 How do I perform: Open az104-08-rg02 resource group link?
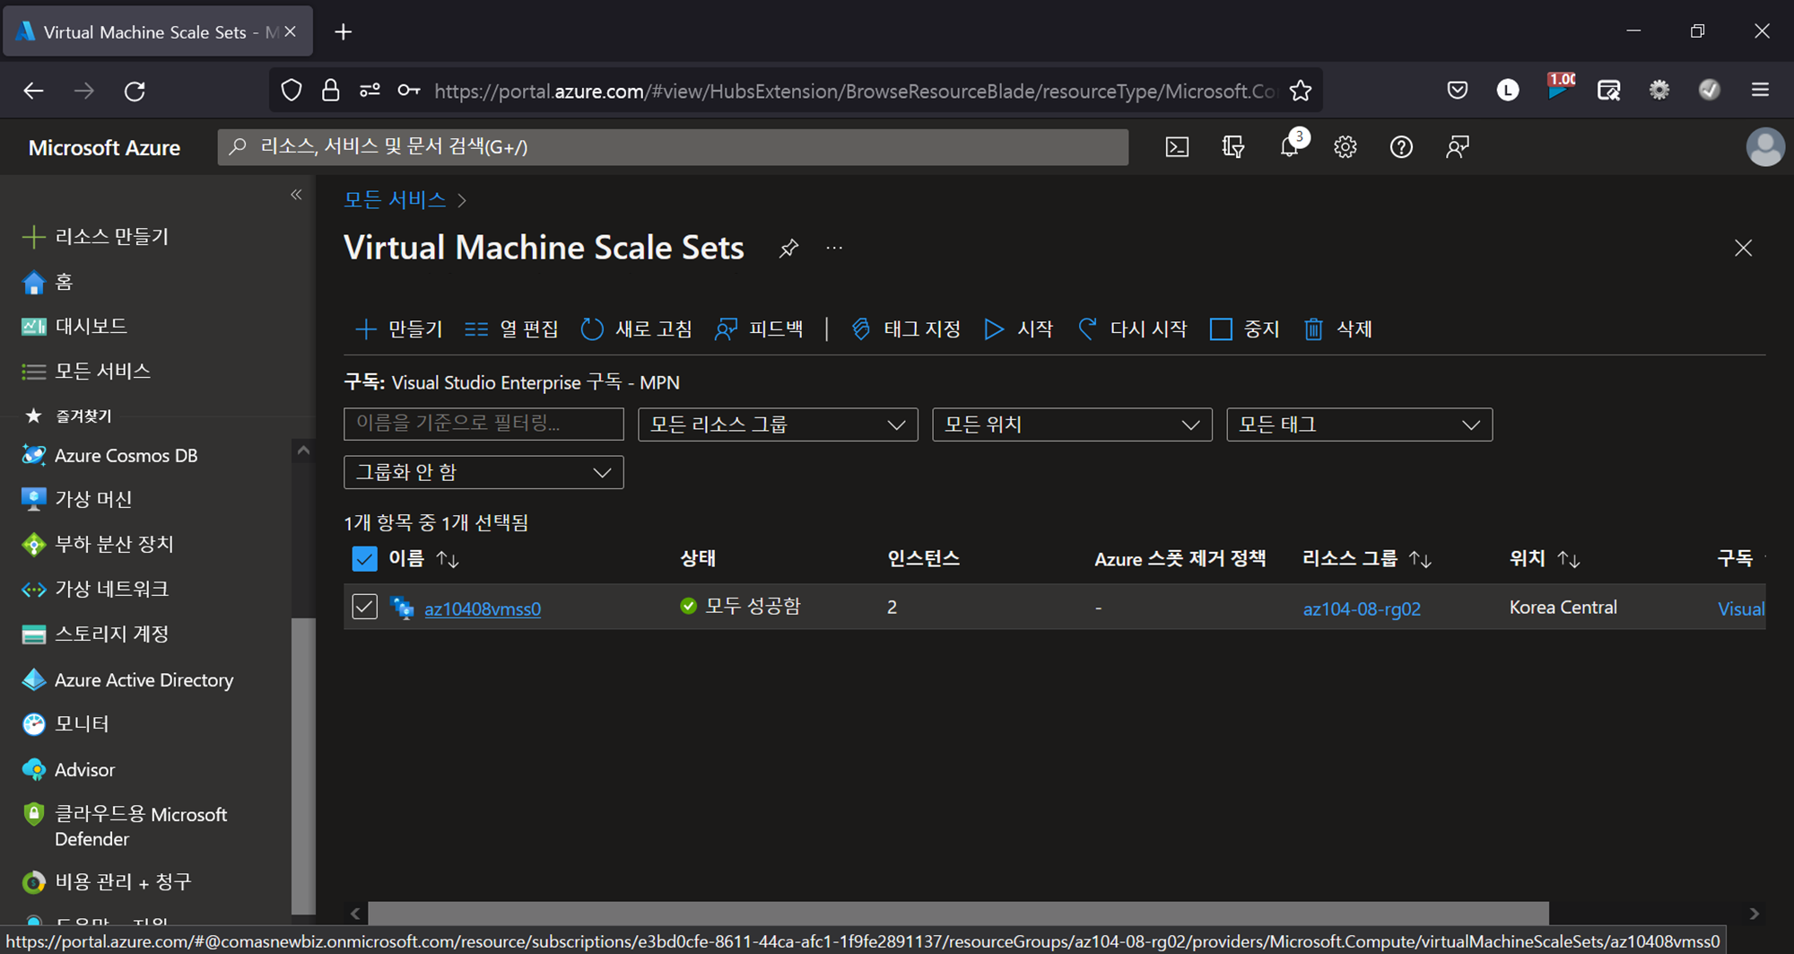(1362, 608)
